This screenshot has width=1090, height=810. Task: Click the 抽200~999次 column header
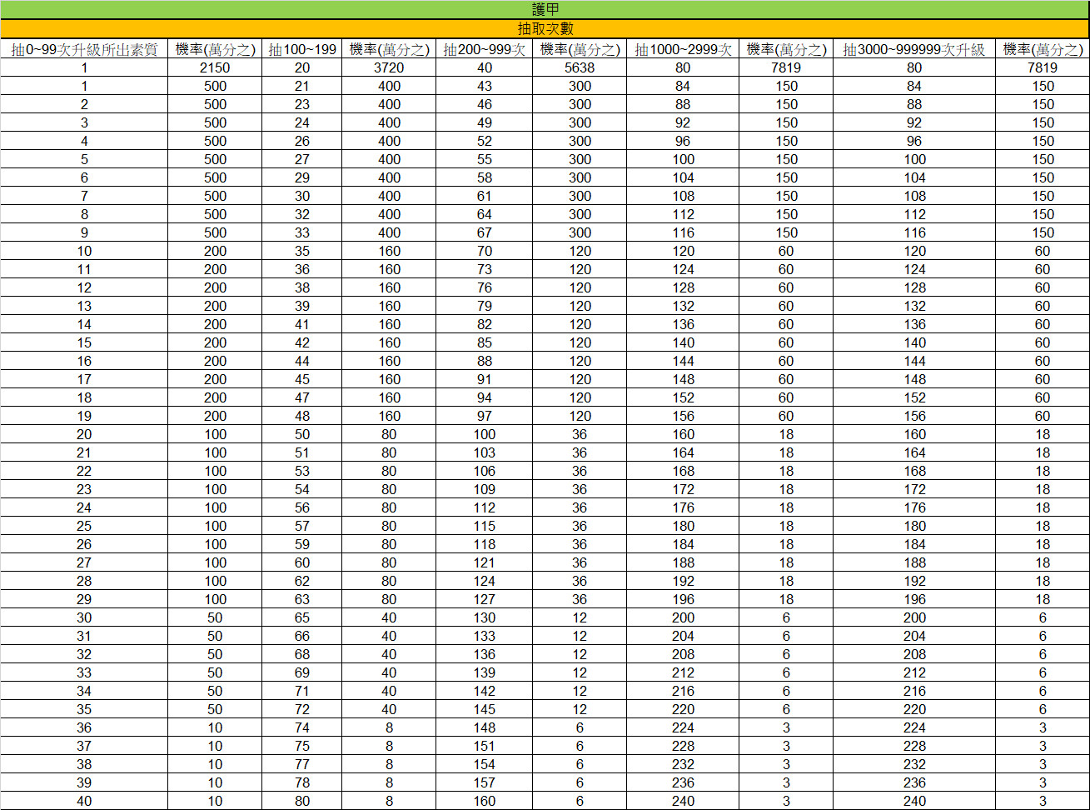point(484,49)
